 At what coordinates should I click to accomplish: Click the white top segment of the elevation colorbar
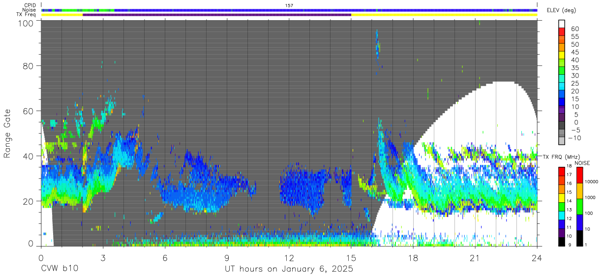tap(563, 24)
